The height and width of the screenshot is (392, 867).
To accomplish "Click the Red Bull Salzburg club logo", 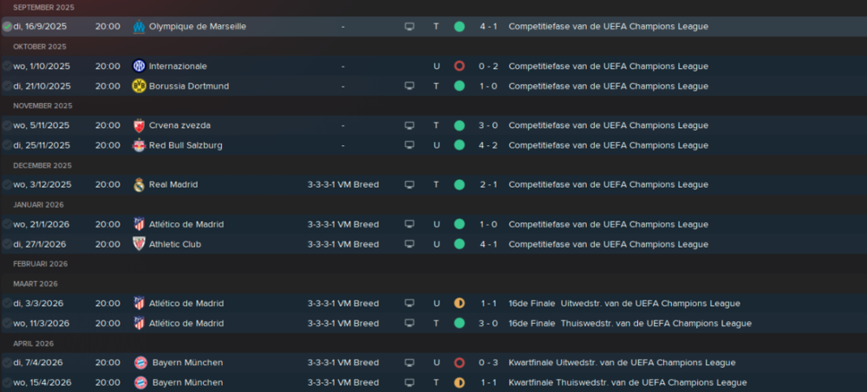I will pos(139,145).
